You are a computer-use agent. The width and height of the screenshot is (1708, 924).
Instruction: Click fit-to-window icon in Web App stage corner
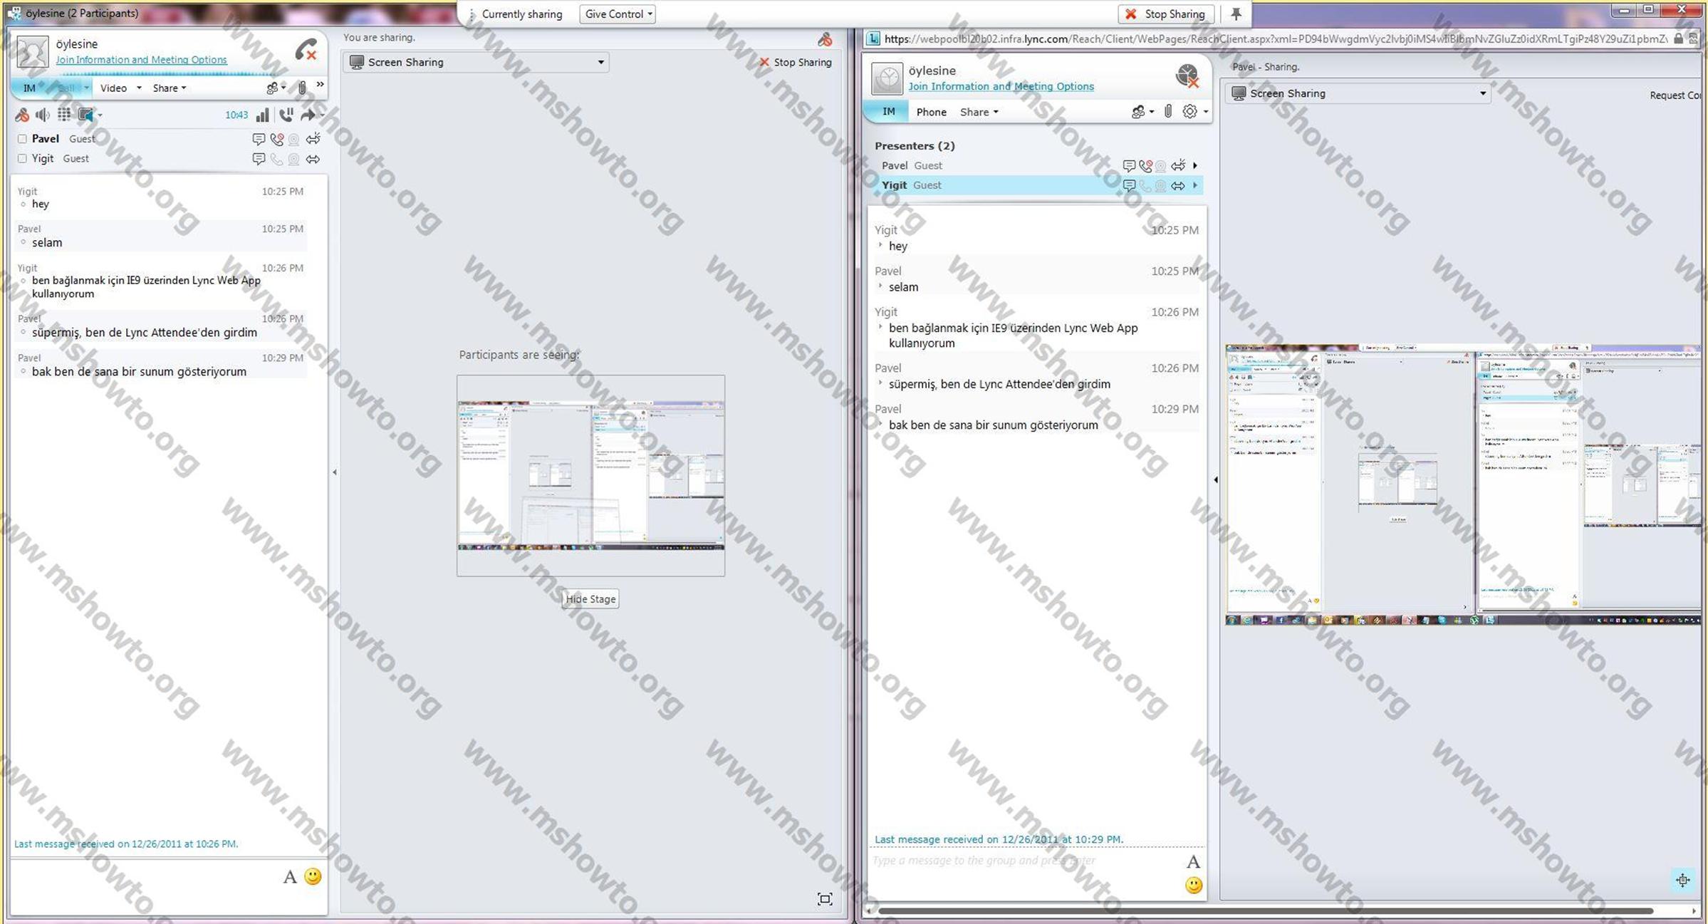[x=1682, y=880]
